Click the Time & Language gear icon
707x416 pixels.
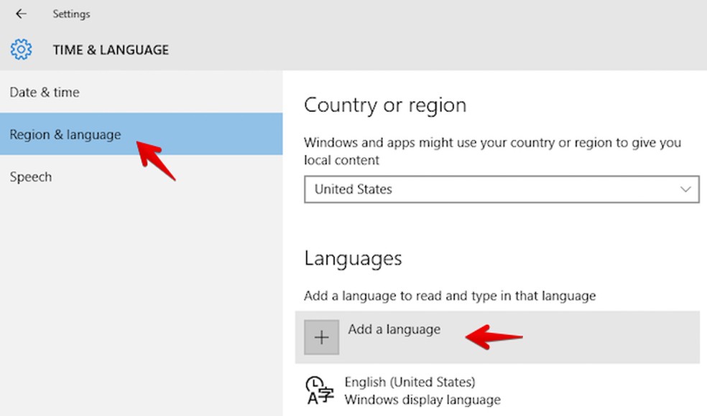(21, 49)
